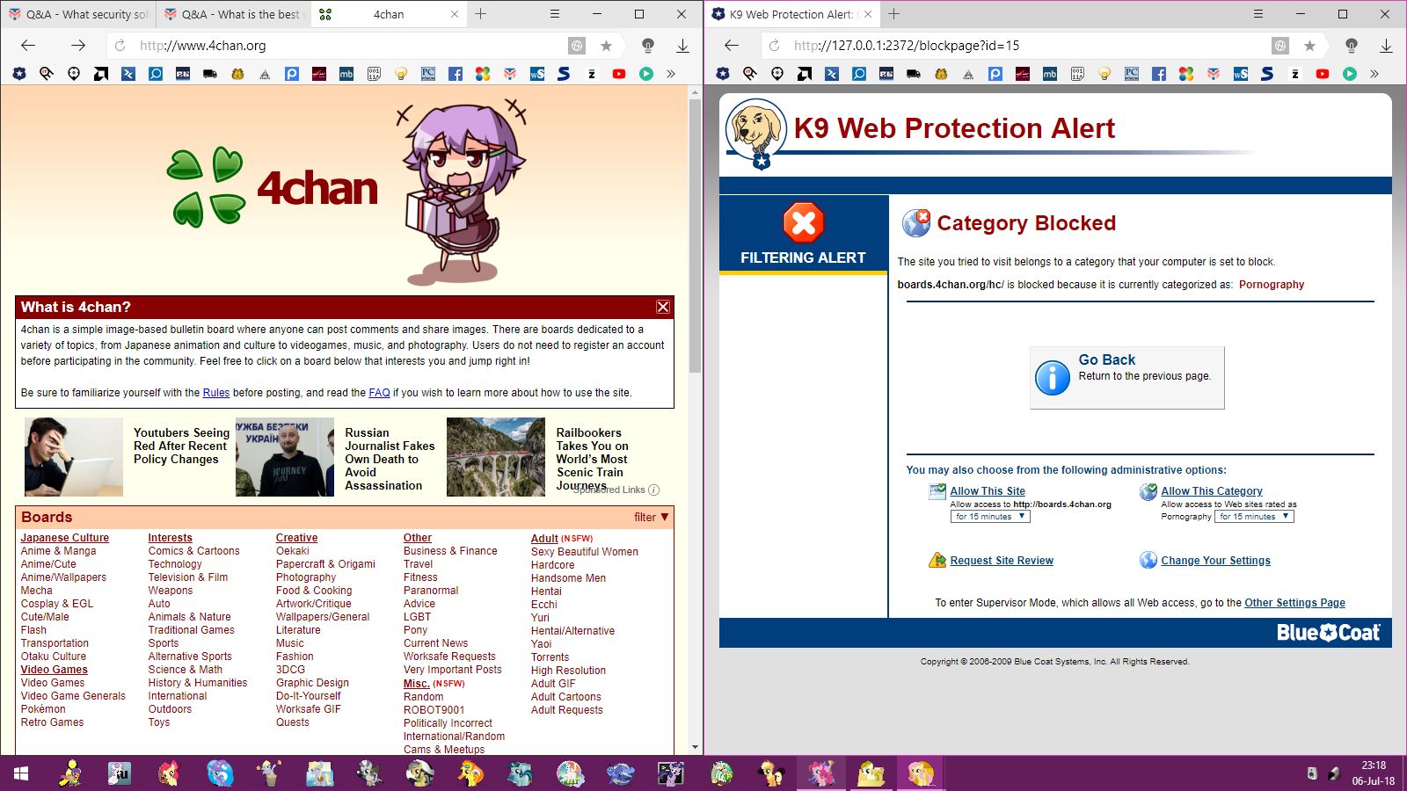
Task: Open the Other Settings Page link
Action: (x=1294, y=603)
